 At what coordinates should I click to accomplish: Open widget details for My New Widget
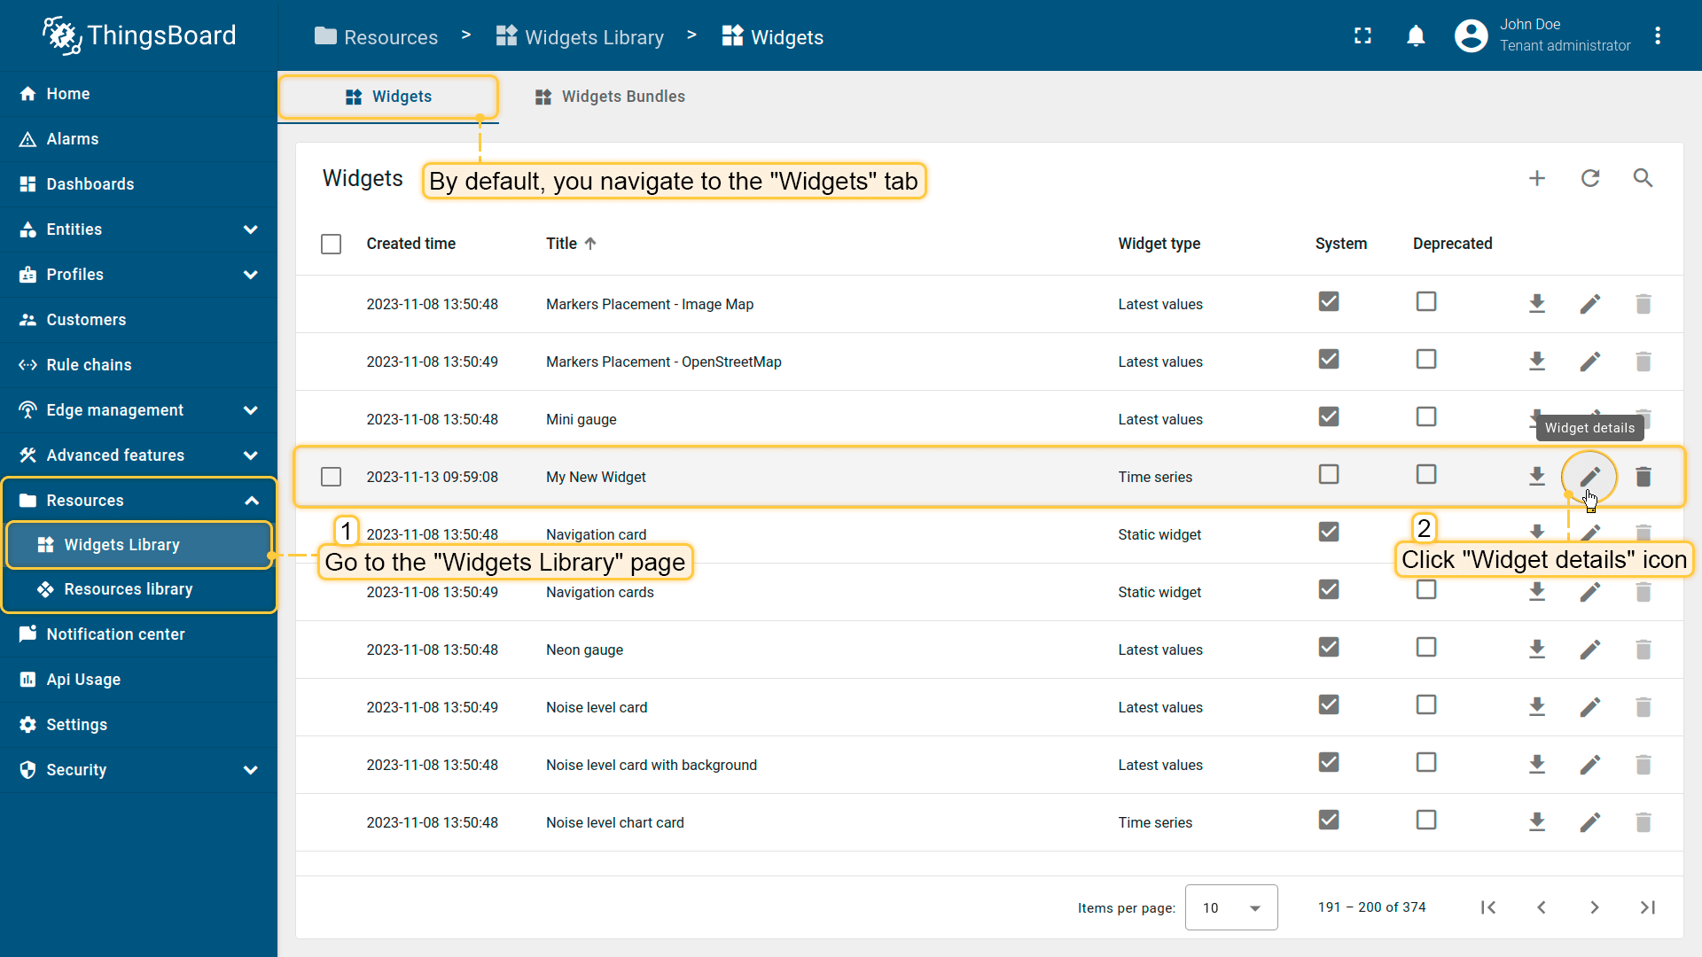[x=1589, y=477]
